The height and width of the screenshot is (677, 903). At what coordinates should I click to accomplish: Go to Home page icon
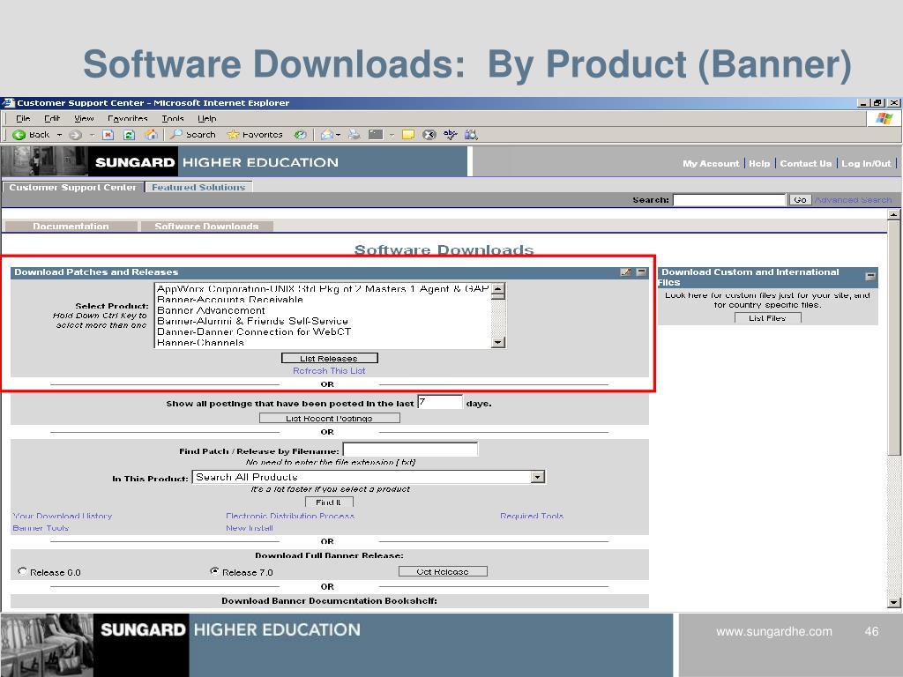pyautogui.click(x=151, y=135)
